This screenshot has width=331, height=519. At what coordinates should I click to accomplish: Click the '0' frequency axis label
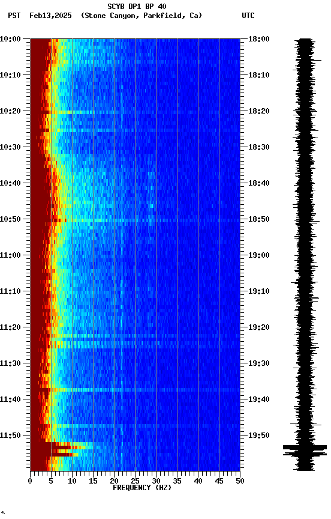pyautogui.click(x=30, y=481)
